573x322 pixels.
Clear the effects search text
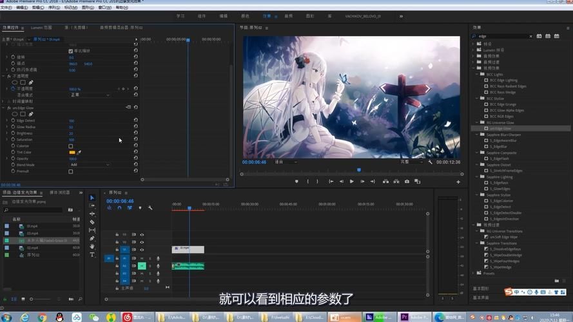[530, 37]
